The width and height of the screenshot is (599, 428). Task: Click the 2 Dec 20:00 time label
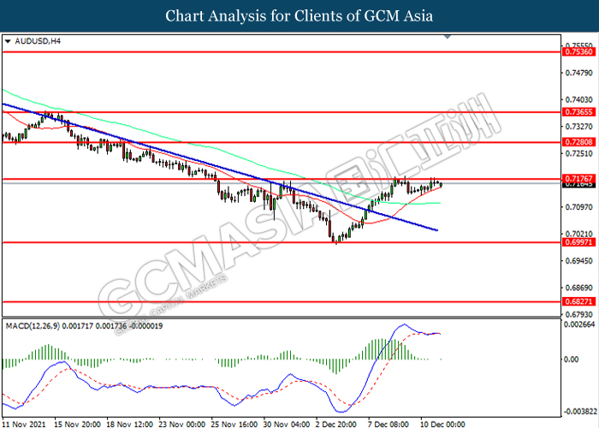[x=336, y=424]
